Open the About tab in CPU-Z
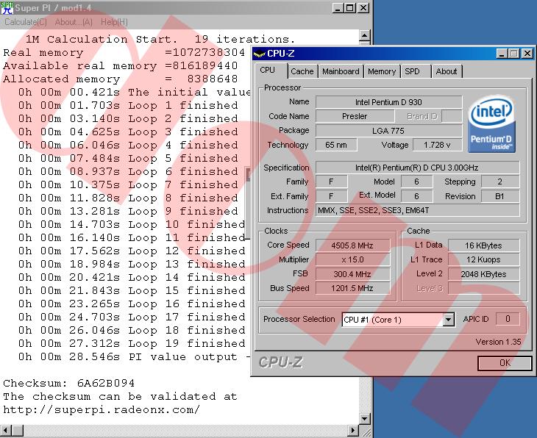Image resolution: width=537 pixels, height=438 pixels. 447,71
